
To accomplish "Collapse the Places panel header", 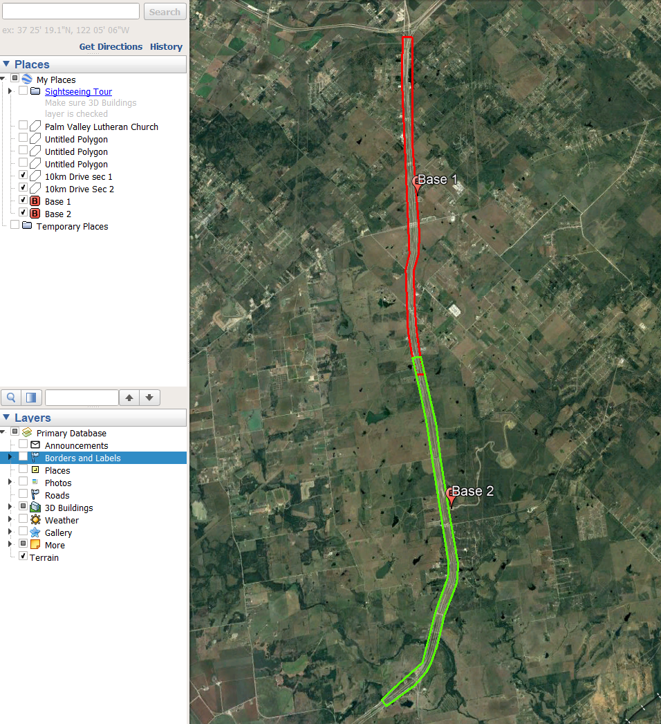I will click(x=7, y=64).
